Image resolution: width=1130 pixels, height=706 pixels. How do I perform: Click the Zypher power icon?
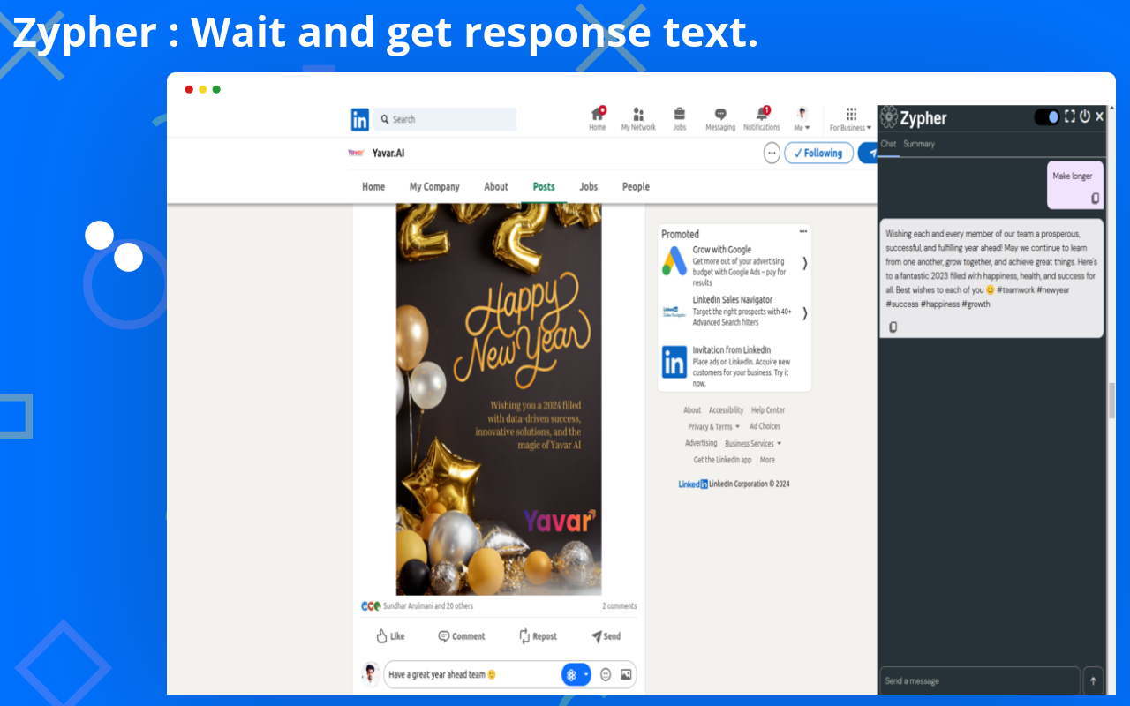pos(1085,116)
